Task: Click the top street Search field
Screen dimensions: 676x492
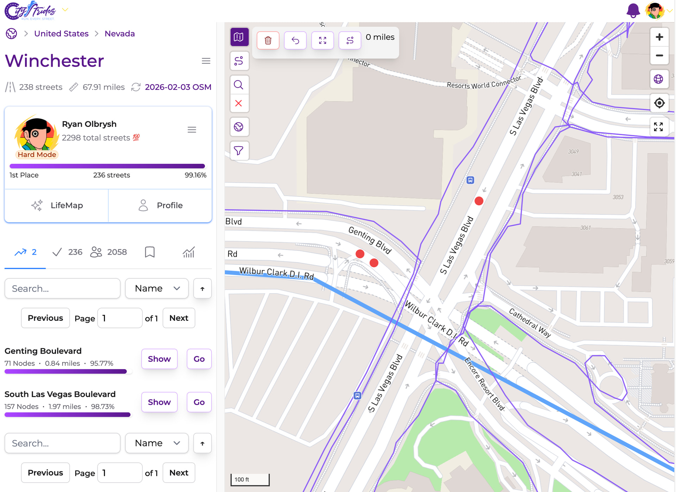Action: coord(62,289)
